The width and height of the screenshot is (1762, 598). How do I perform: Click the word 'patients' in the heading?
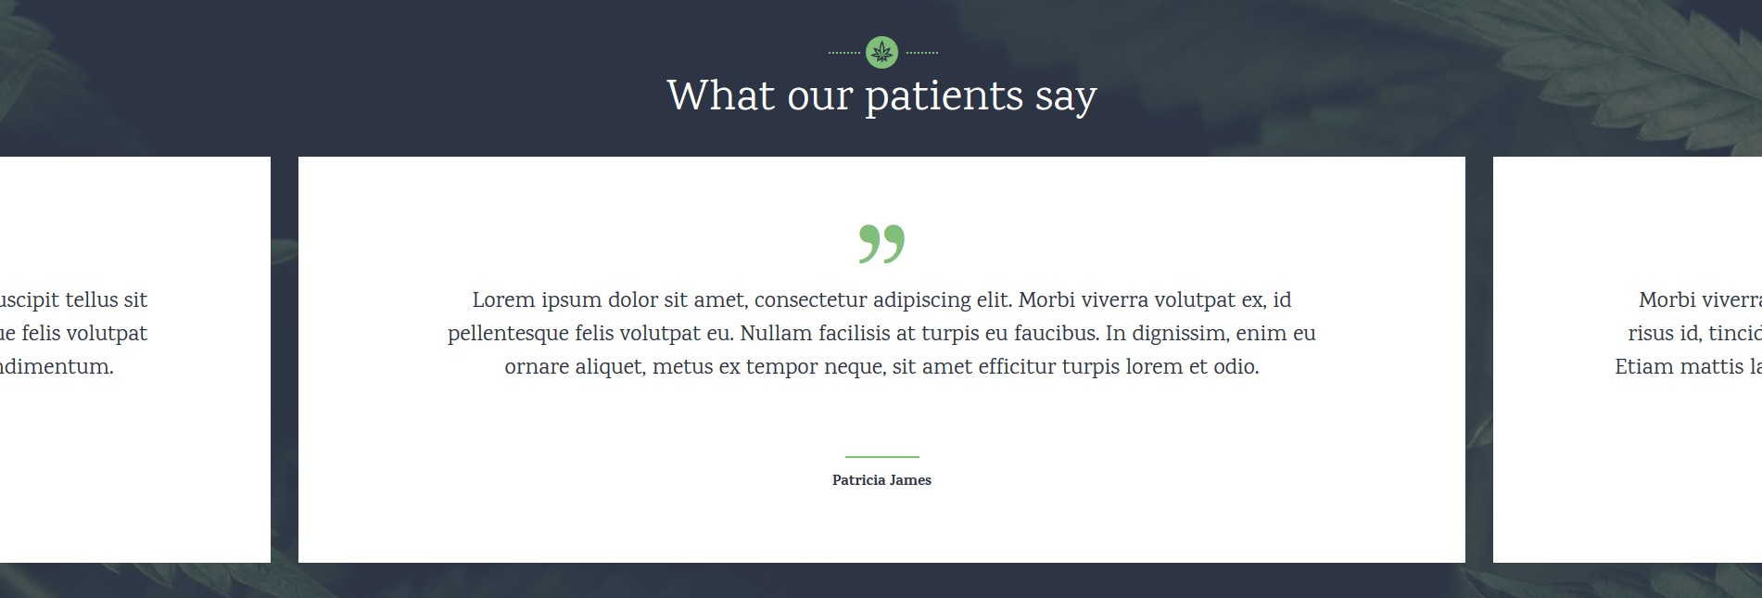[944, 97]
